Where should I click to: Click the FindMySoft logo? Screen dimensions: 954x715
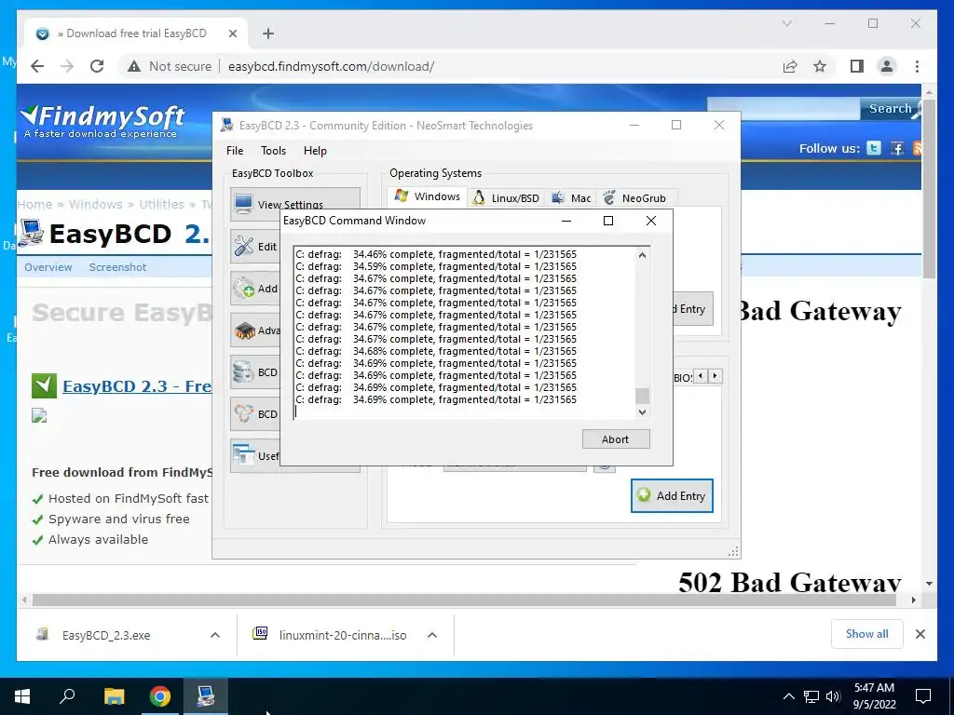(x=102, y=122)
